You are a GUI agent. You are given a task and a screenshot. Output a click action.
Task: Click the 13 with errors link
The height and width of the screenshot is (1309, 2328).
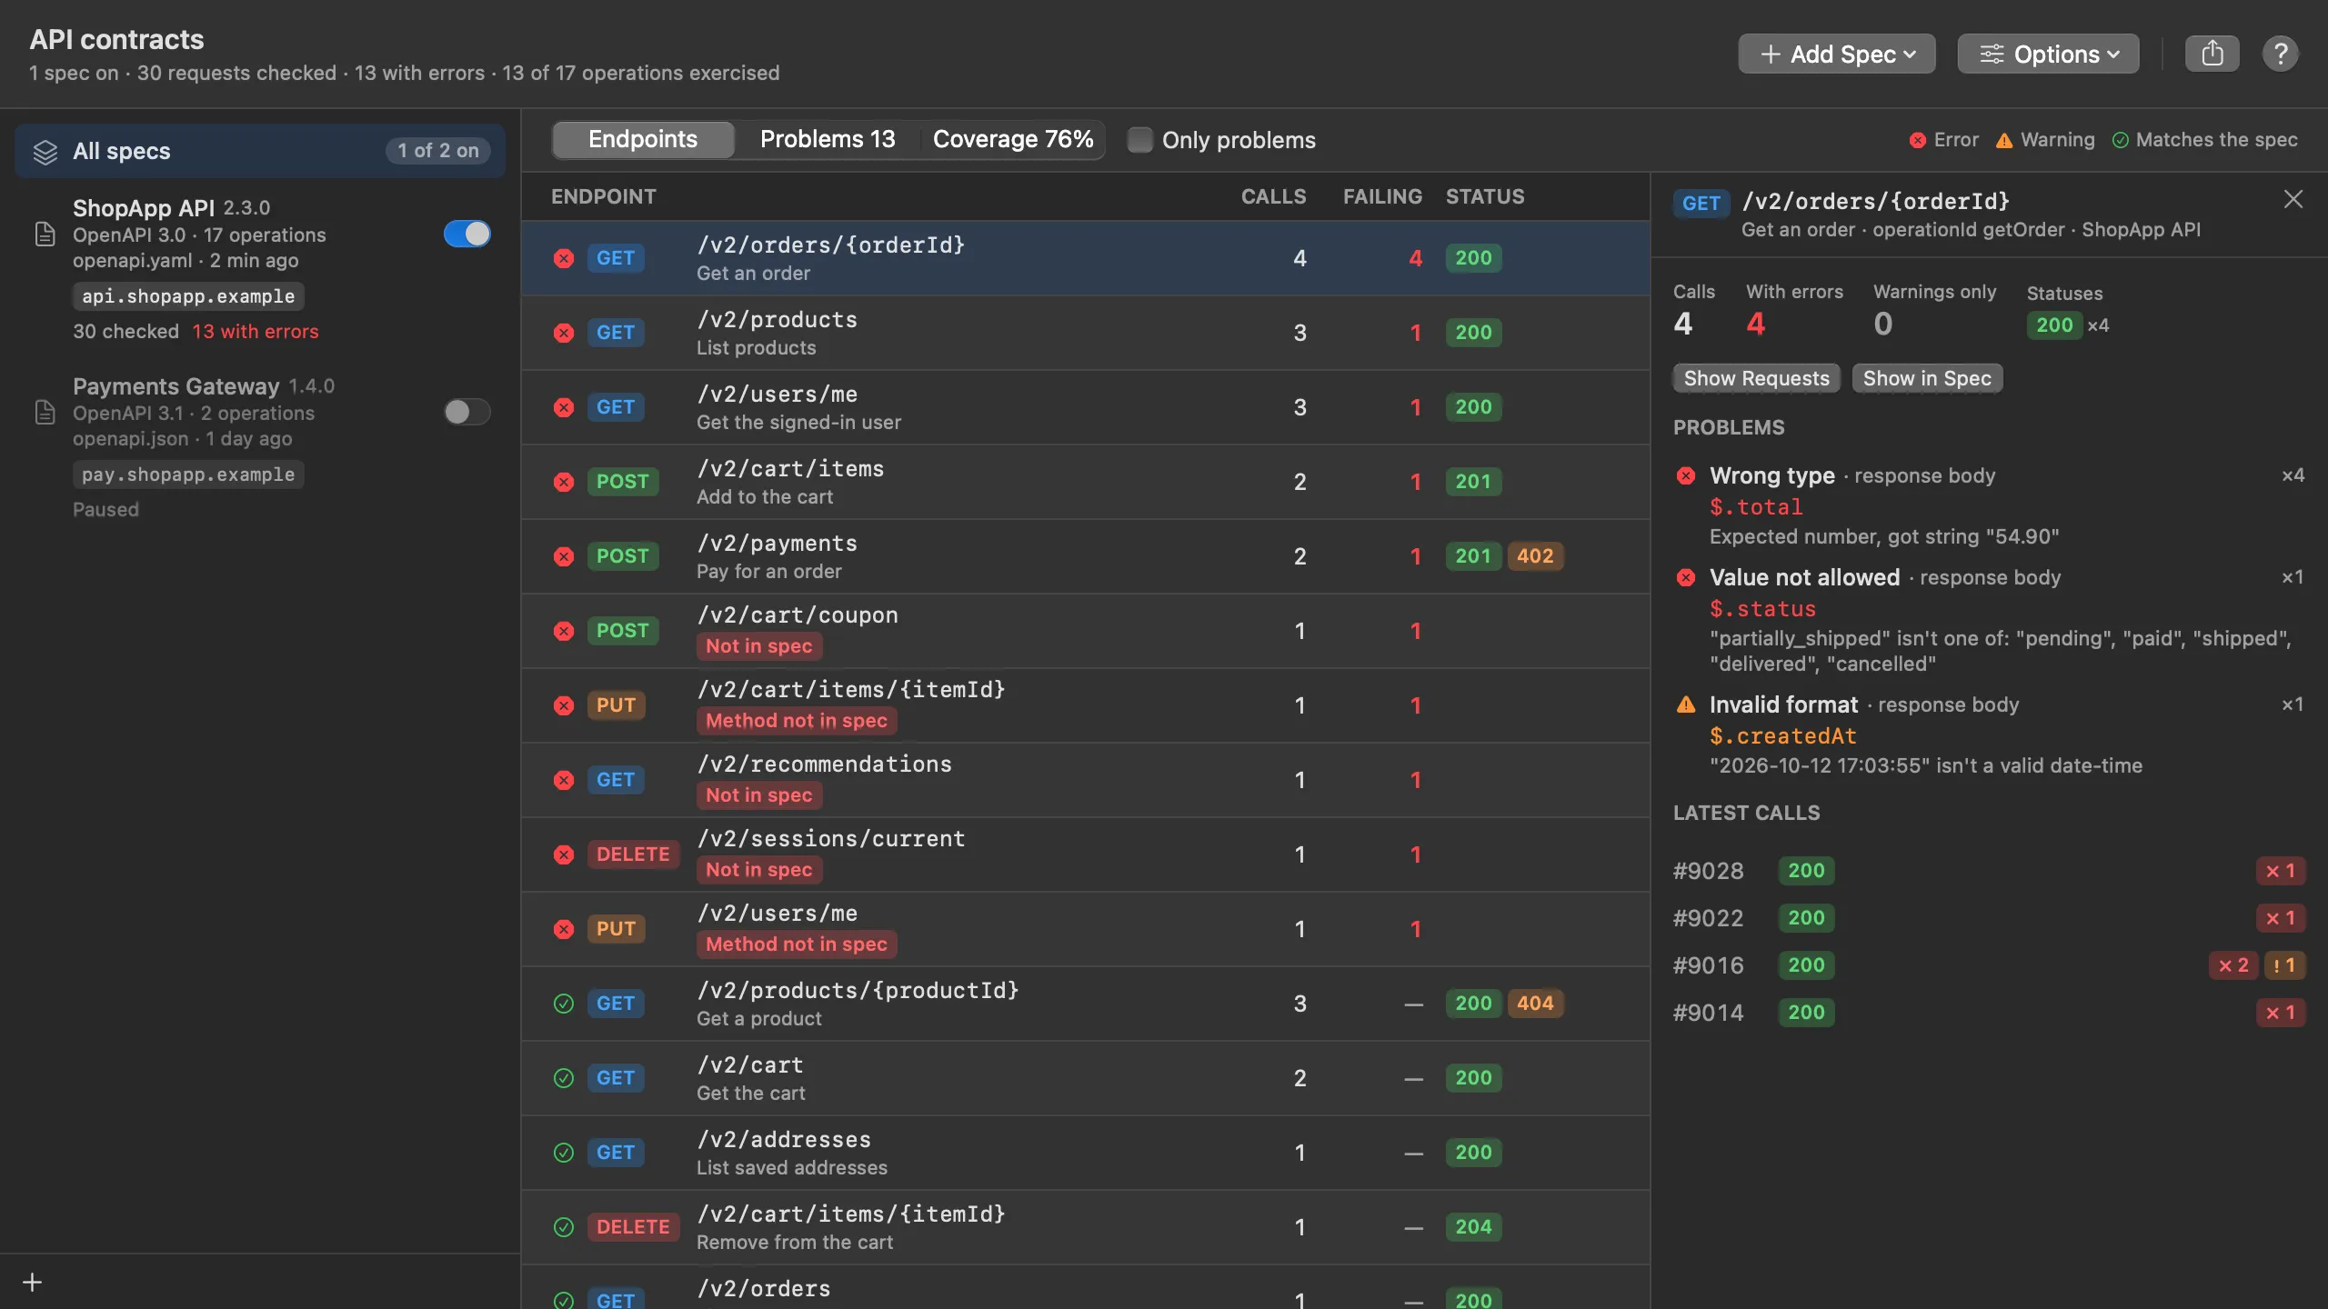tap(256, 332)
